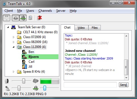The width and height of the screenshot is (137, 99).
Task: Click the green voice level meter
Action: (x=50, y=81)
